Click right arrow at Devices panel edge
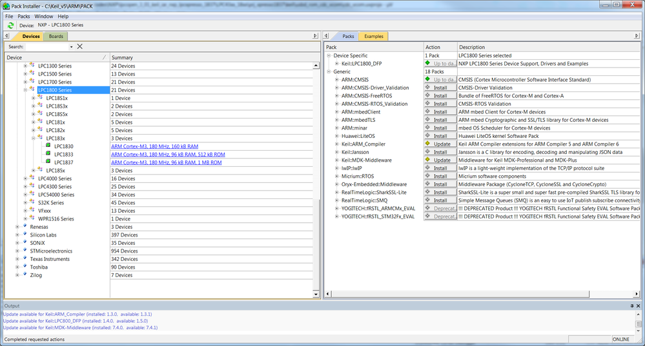The height and width of the screenshot is (346, 645). click(x=316, y=36)
